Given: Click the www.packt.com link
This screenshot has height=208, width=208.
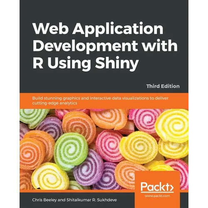Looking at the screenshot, I should (x=157, y=196).
